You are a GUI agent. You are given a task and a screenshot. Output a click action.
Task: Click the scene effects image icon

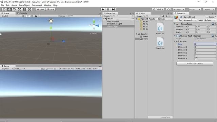(x=36, y=16)
